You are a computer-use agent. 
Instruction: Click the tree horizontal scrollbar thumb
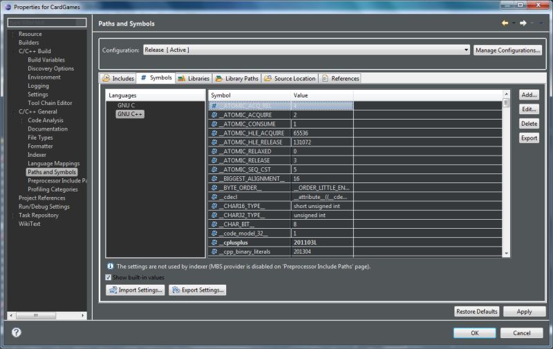click(x=36, y=316)
